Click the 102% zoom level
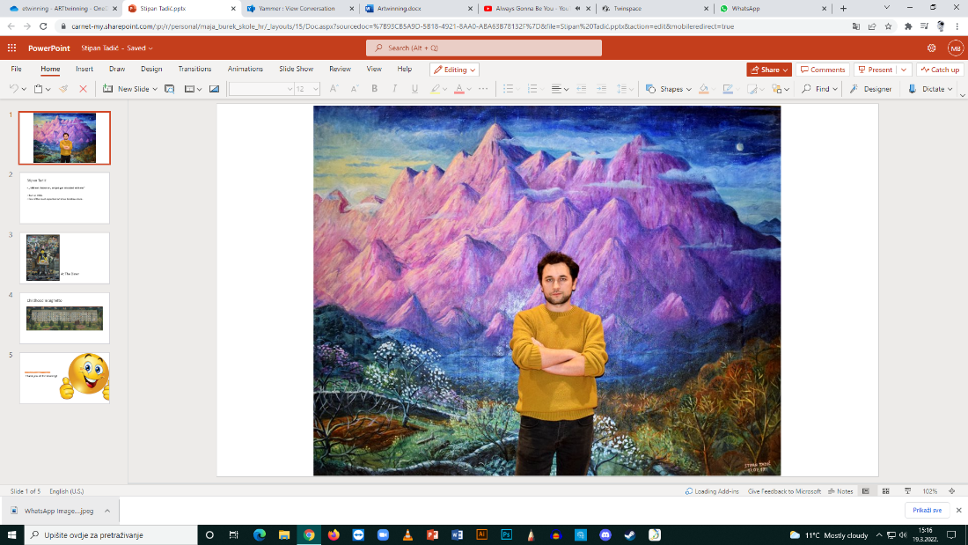968x545 pixels. (930, 491)
